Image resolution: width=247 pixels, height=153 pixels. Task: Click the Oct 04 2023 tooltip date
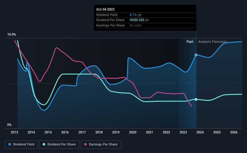point(105,9)
